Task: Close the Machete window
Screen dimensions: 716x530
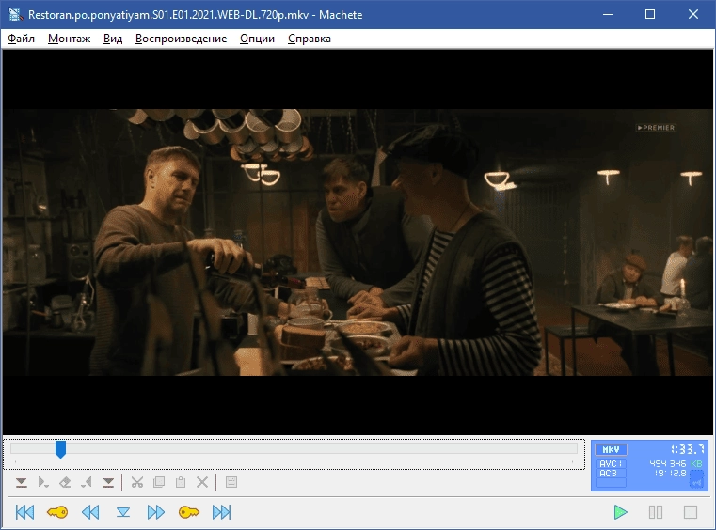Action: [693, 15]
